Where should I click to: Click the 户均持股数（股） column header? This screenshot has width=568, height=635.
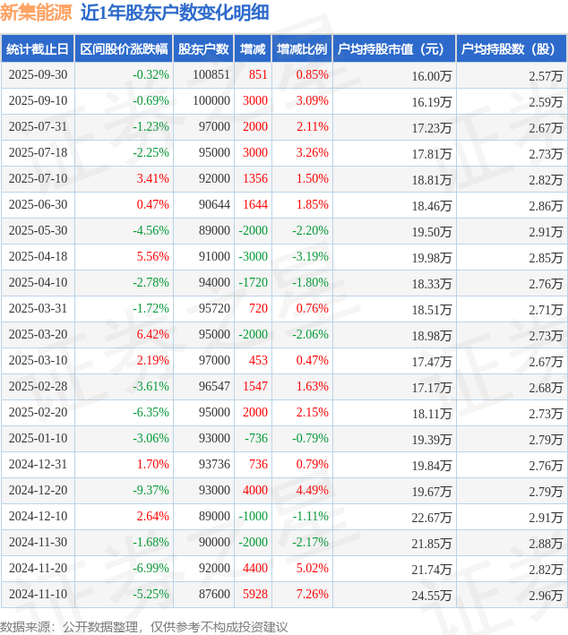[x=511, y=49]
